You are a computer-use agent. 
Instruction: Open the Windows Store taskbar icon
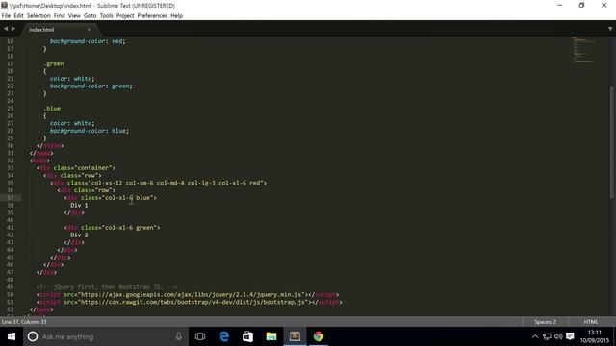click(248, 336)
